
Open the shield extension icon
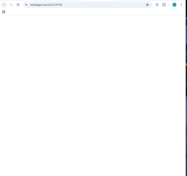point(157,5)
